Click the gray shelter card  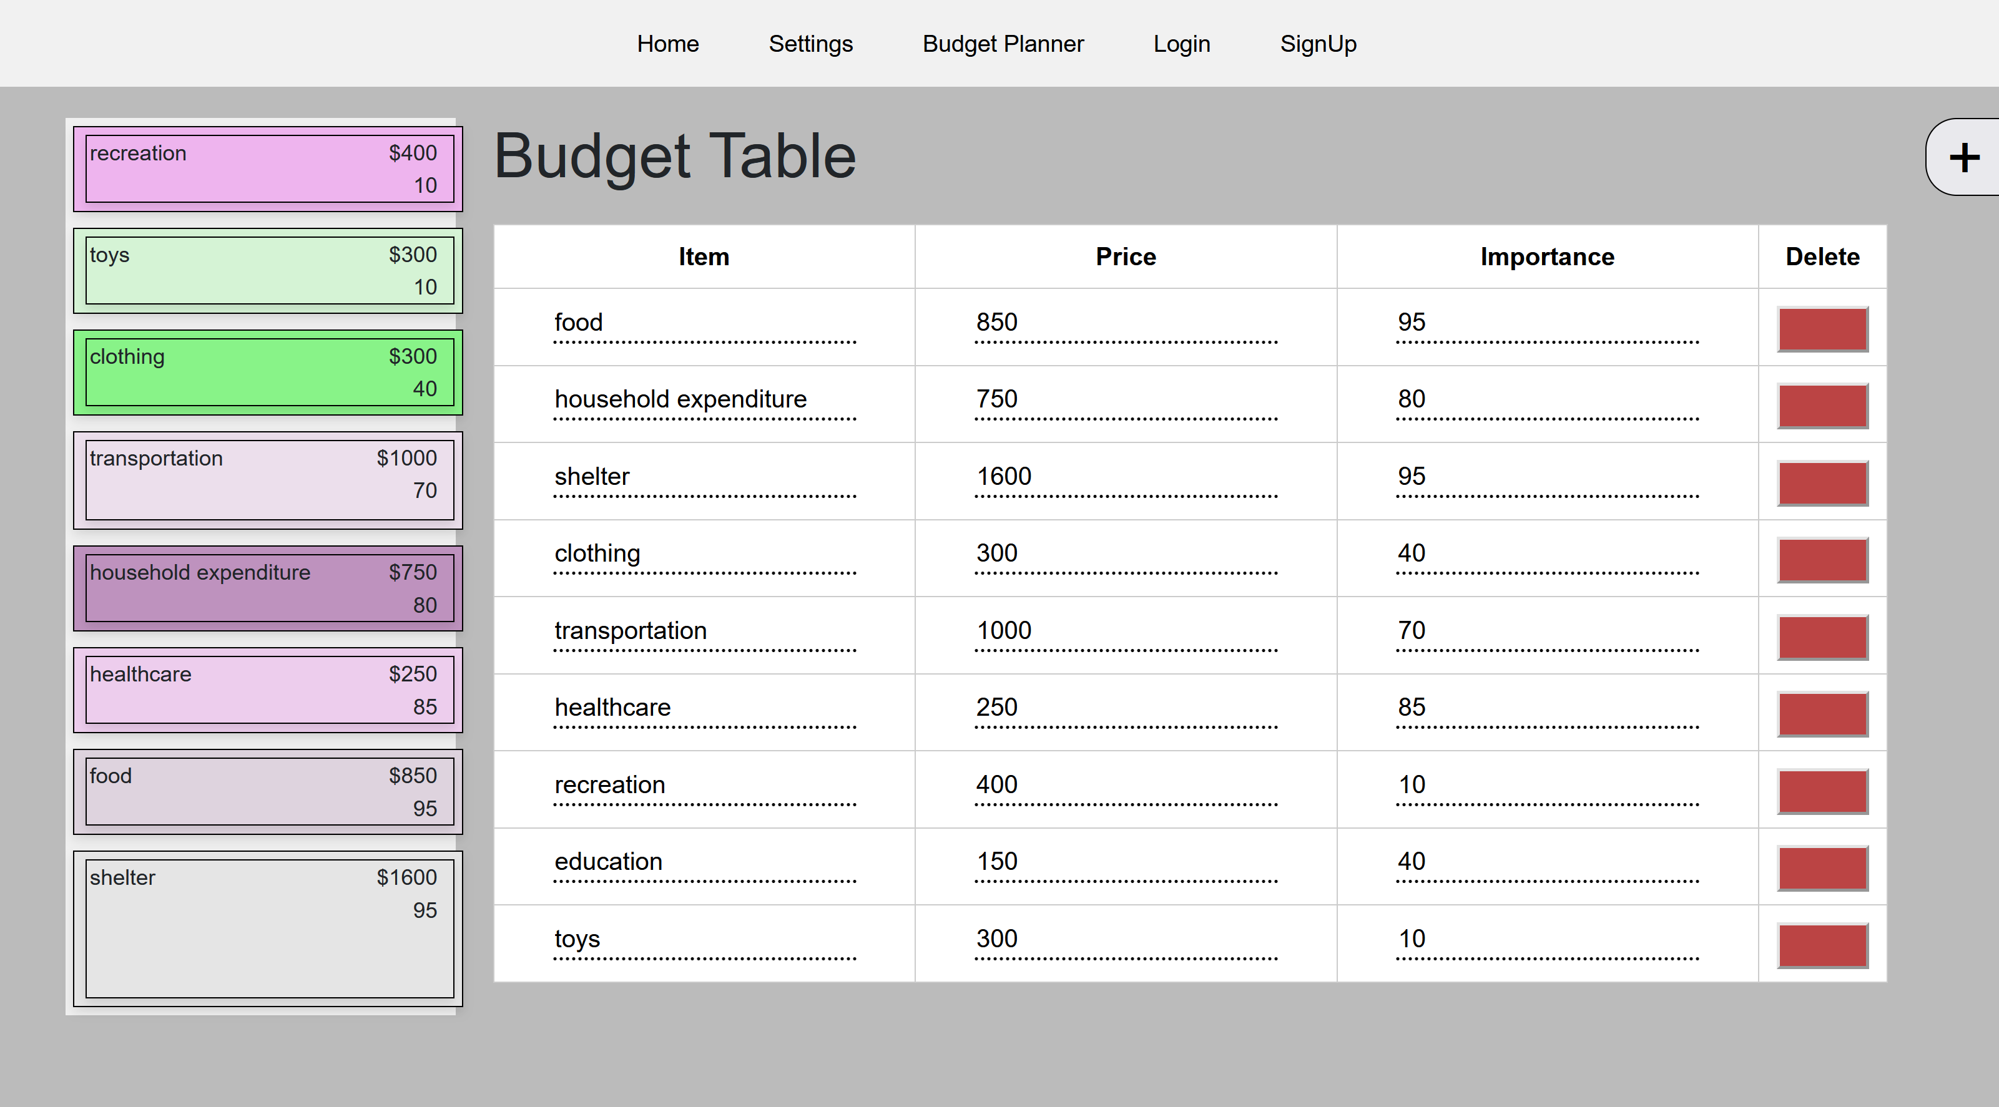pyautogui.click(x=268, y=928)
